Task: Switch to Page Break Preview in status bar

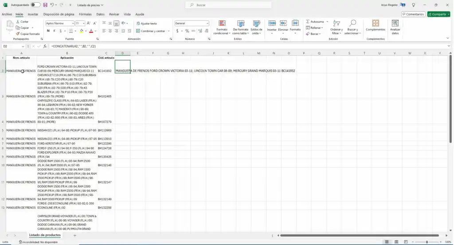Action: click(x=406, y=242)
